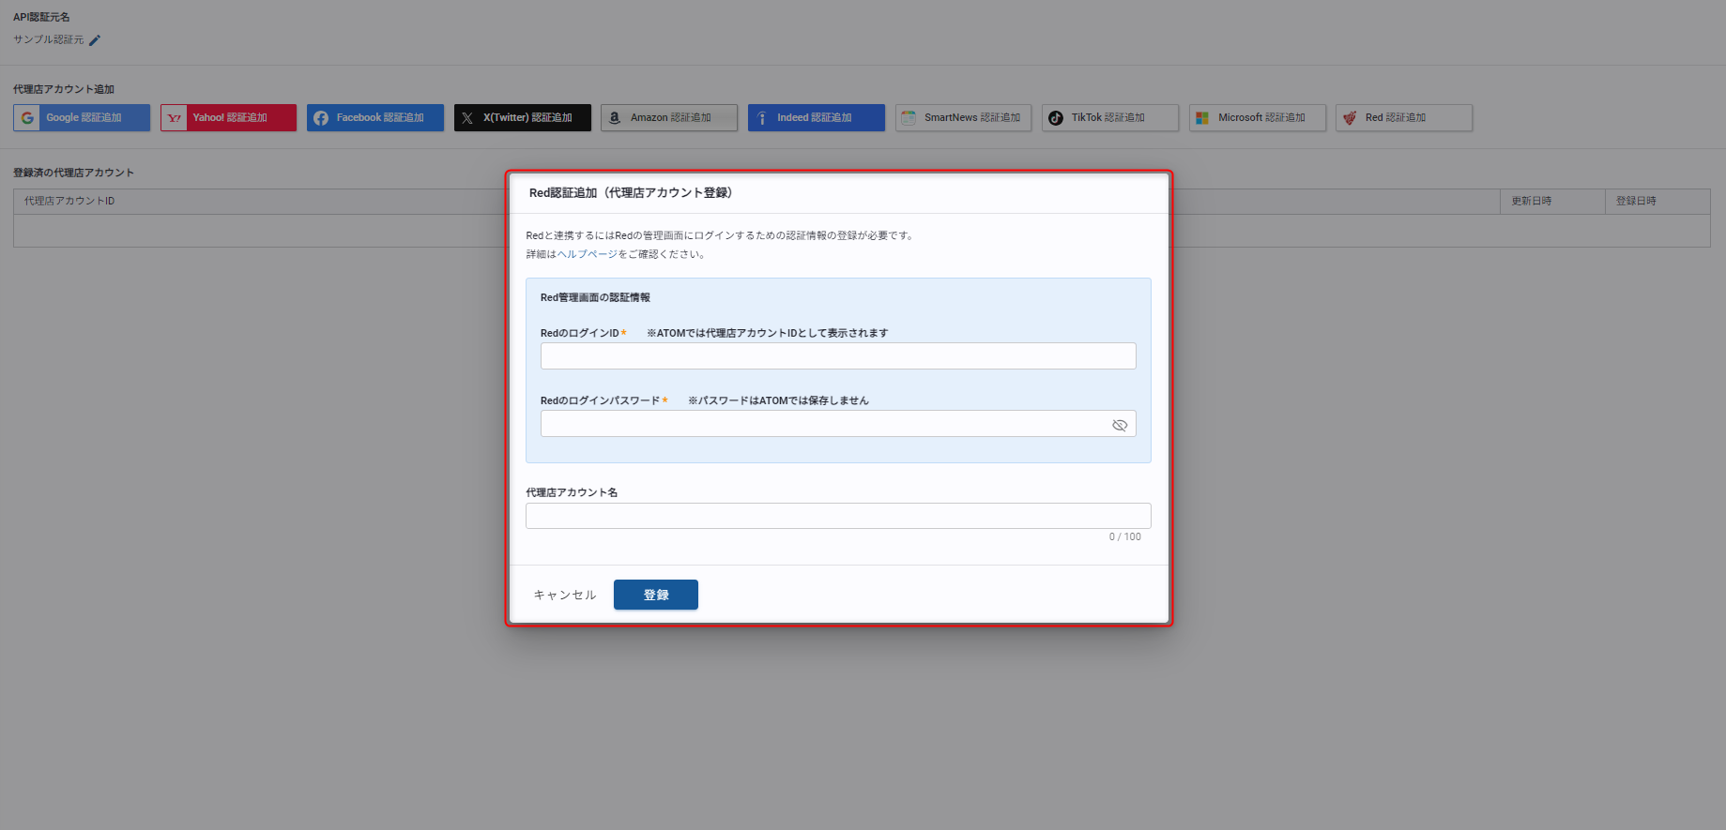Click the X(Twitter) 認証追加 button
The image size is (1726, 830).
523,118
